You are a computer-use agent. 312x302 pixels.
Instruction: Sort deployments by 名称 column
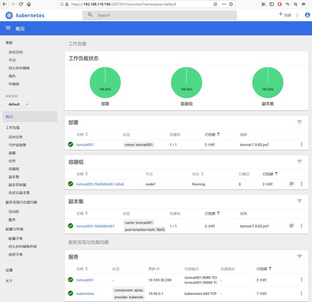click(82, 135)
